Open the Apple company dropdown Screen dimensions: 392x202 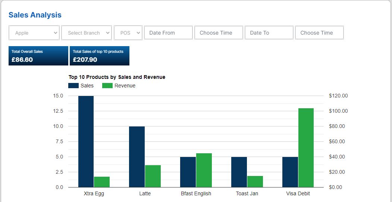coord(34,33)
